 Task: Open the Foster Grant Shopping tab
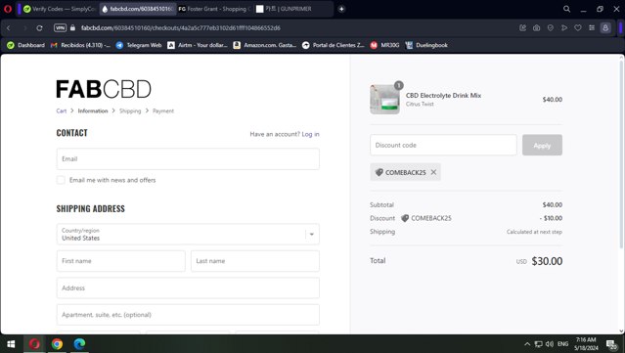click(x=213, y=9)
